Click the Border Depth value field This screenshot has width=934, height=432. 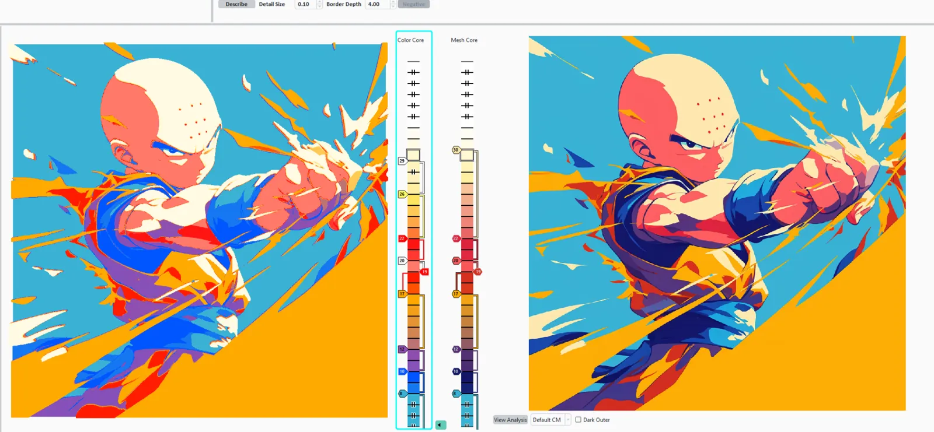pos(377,4)
